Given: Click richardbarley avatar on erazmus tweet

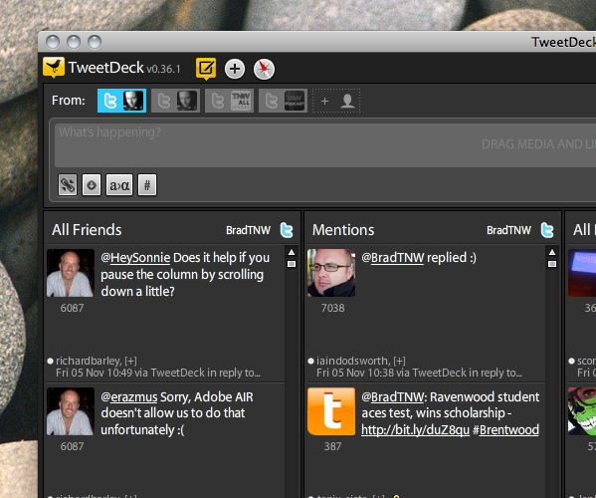Looking at the screenshot, I should 71,411.
